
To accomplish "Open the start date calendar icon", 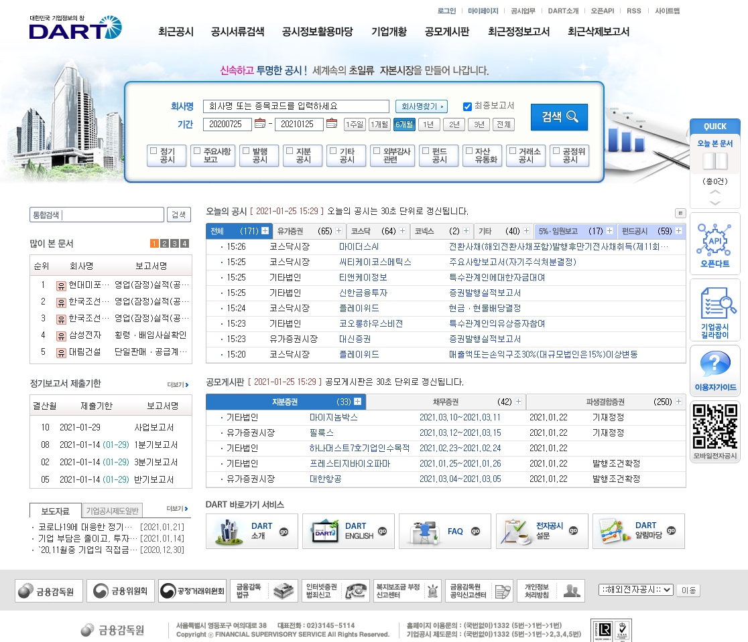I will click(260, 123).
